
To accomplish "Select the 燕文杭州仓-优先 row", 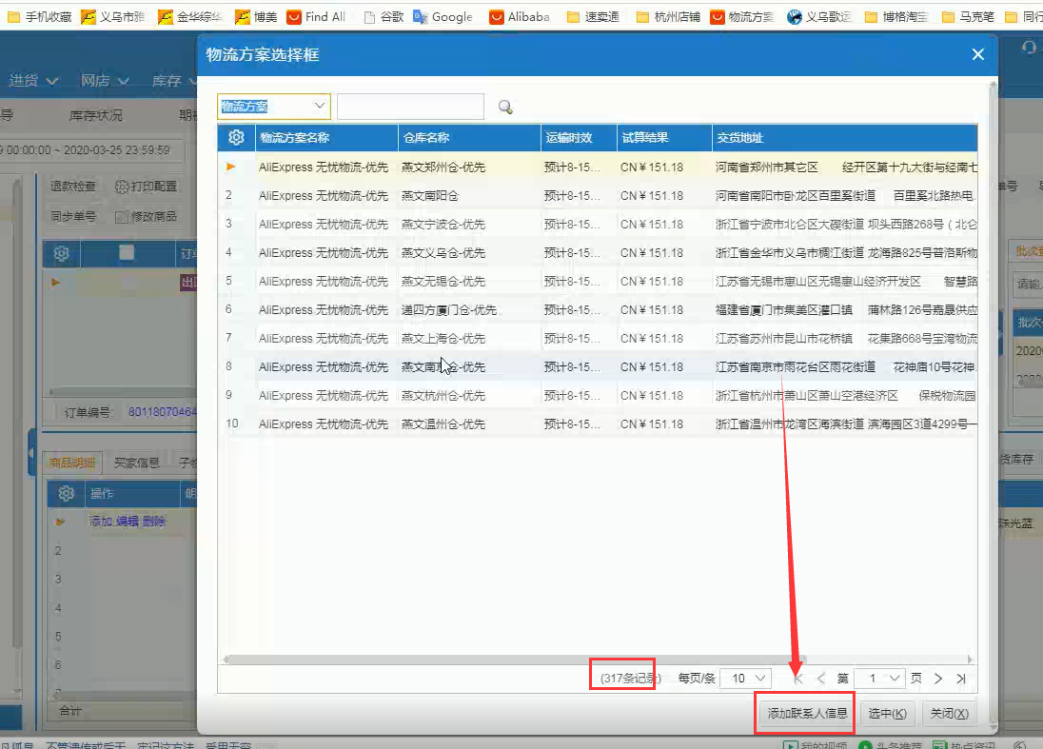I will [x=598, y=396].
